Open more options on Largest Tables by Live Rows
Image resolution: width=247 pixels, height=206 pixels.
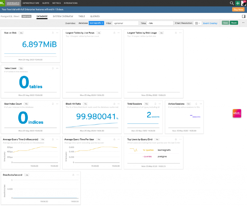tap(119, 33)
